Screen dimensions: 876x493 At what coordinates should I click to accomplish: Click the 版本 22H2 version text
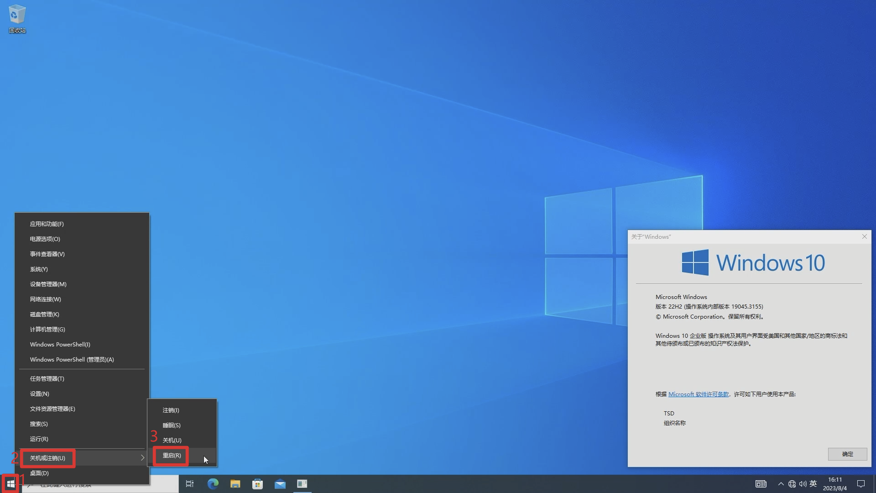[709, 307]
